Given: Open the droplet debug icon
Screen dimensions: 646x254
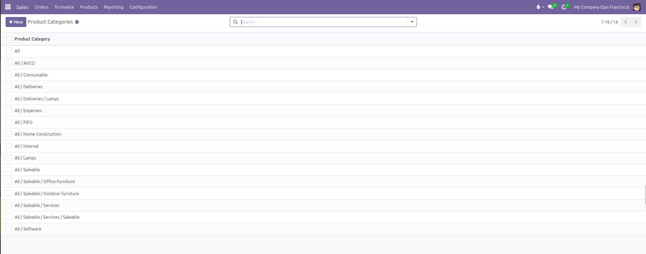Looking at the screenshot, I should (538, 7).
